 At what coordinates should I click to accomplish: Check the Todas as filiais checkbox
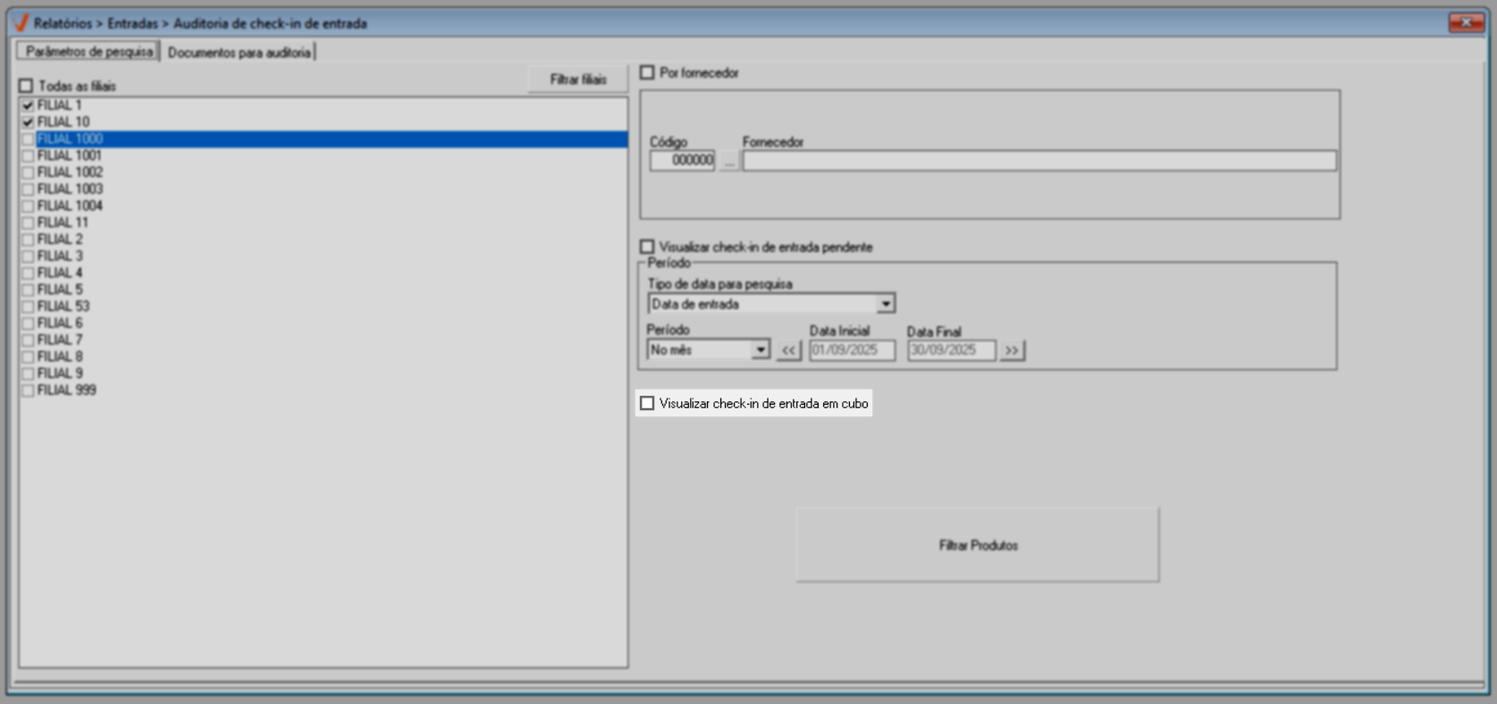click(x=26, y=86)
